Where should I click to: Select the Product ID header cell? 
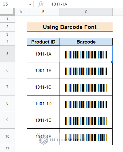pos(43,42)
